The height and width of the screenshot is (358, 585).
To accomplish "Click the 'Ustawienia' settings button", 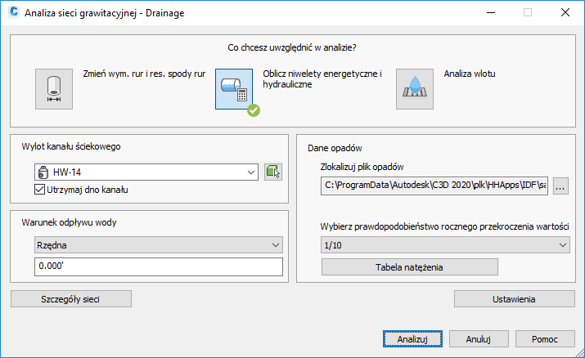I will [x=514, y=298].
